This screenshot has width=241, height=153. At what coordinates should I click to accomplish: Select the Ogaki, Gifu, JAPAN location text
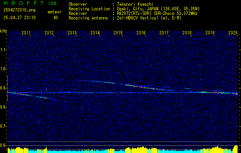(158, 9)
